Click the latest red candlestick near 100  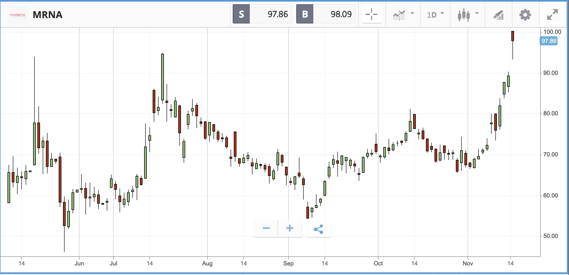(513, 36)
